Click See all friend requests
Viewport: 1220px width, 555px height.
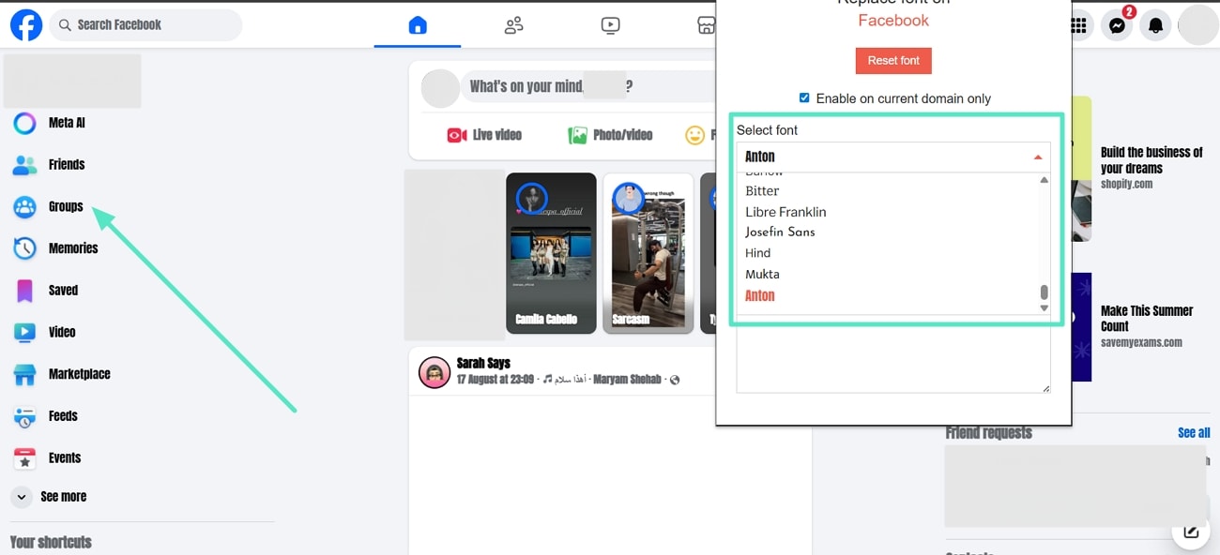1194,433
